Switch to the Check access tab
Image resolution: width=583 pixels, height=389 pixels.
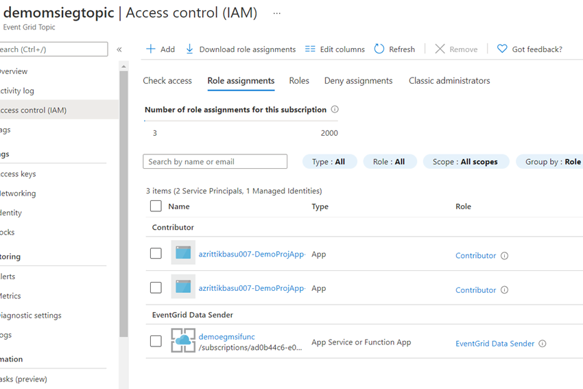click(167, 81)
